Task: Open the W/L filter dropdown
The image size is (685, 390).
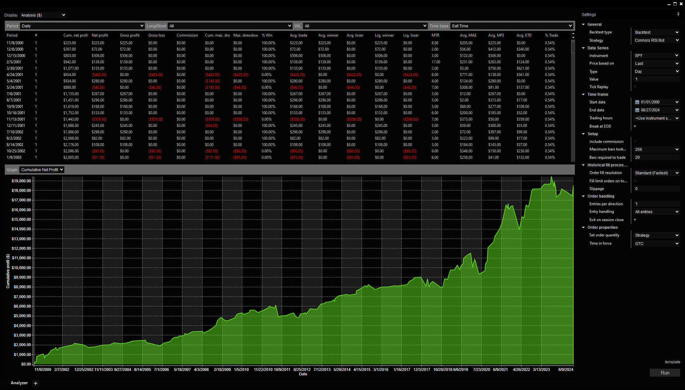Action: point(365,26)
